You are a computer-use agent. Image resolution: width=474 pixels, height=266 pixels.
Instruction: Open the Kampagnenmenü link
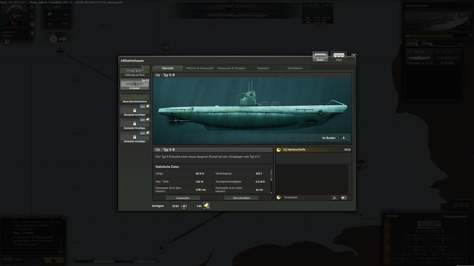[455, 216]
